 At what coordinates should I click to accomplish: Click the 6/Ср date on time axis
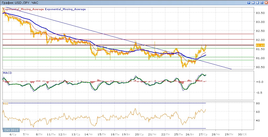12,134
